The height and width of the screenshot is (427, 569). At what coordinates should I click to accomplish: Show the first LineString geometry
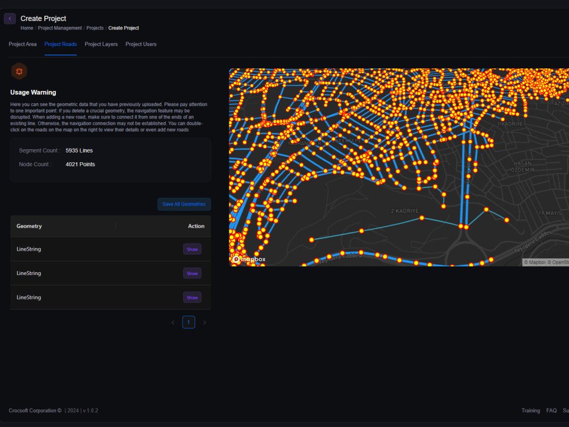(192, 249)
